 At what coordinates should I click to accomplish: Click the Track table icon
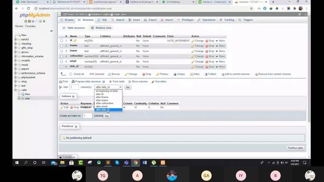tap(110, 82)
